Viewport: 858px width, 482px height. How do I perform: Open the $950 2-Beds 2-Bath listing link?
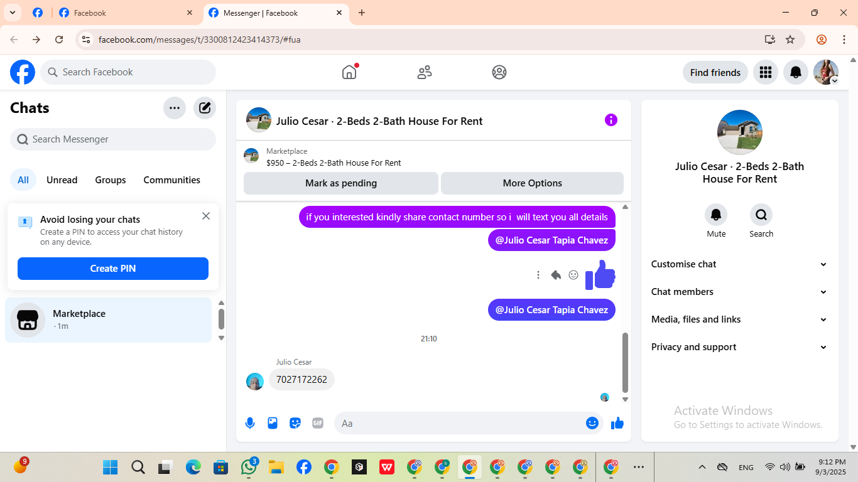point(334,163)
